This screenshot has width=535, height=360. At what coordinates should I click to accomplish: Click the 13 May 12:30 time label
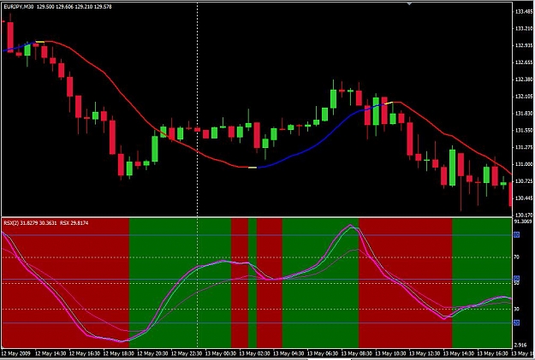pyautogui.click(x=425, y=353)
